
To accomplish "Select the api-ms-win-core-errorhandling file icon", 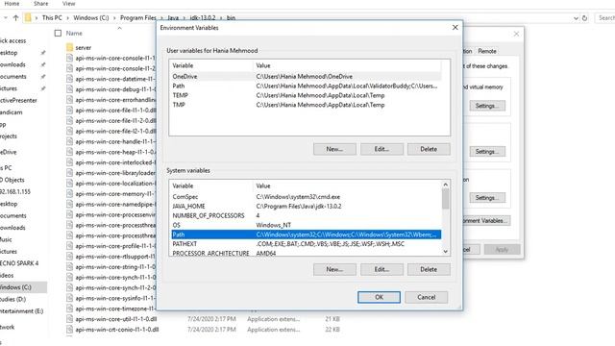I will 70,100.
